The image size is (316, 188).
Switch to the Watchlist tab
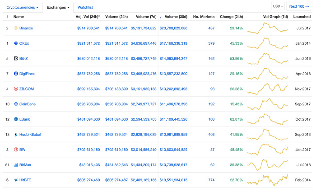tap(85, 8)
